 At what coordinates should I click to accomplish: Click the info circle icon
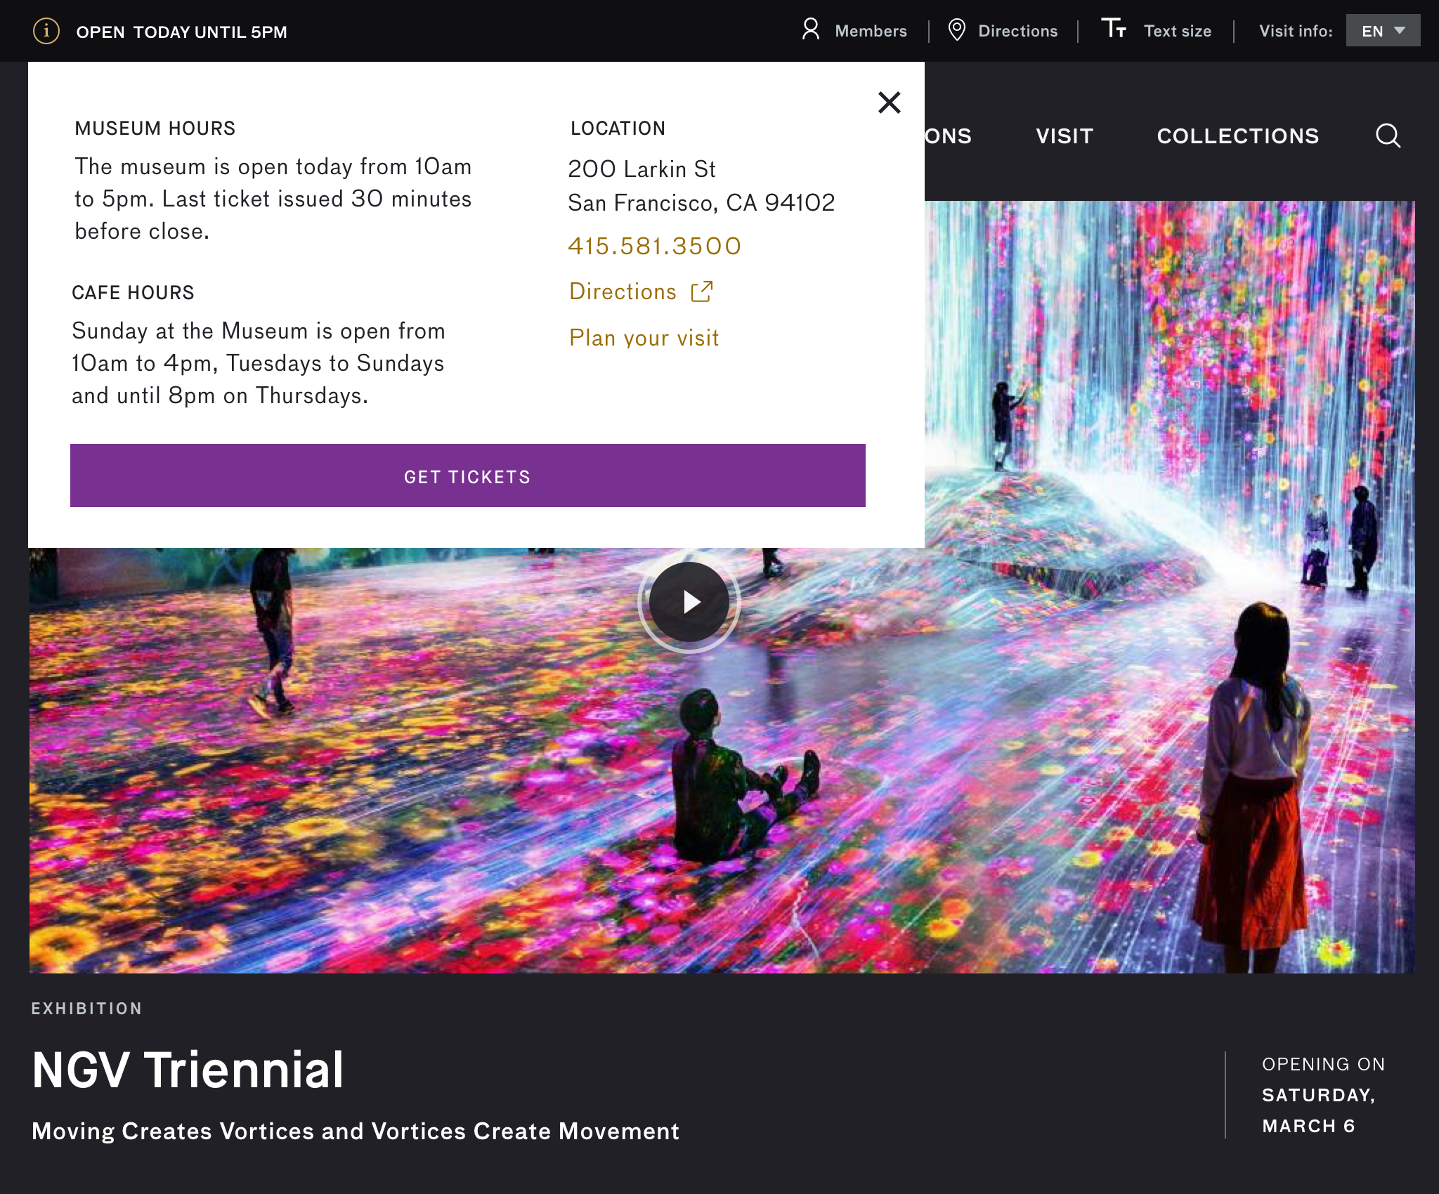tap(46, 31)
